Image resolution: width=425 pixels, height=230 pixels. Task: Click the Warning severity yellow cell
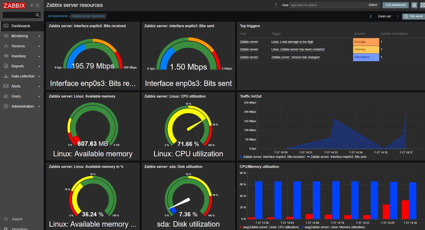pos(366,49)
